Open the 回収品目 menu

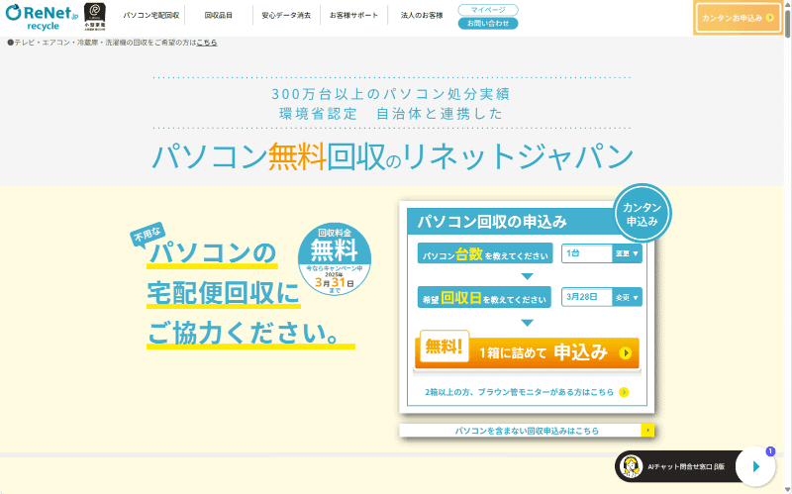point(218,15)
